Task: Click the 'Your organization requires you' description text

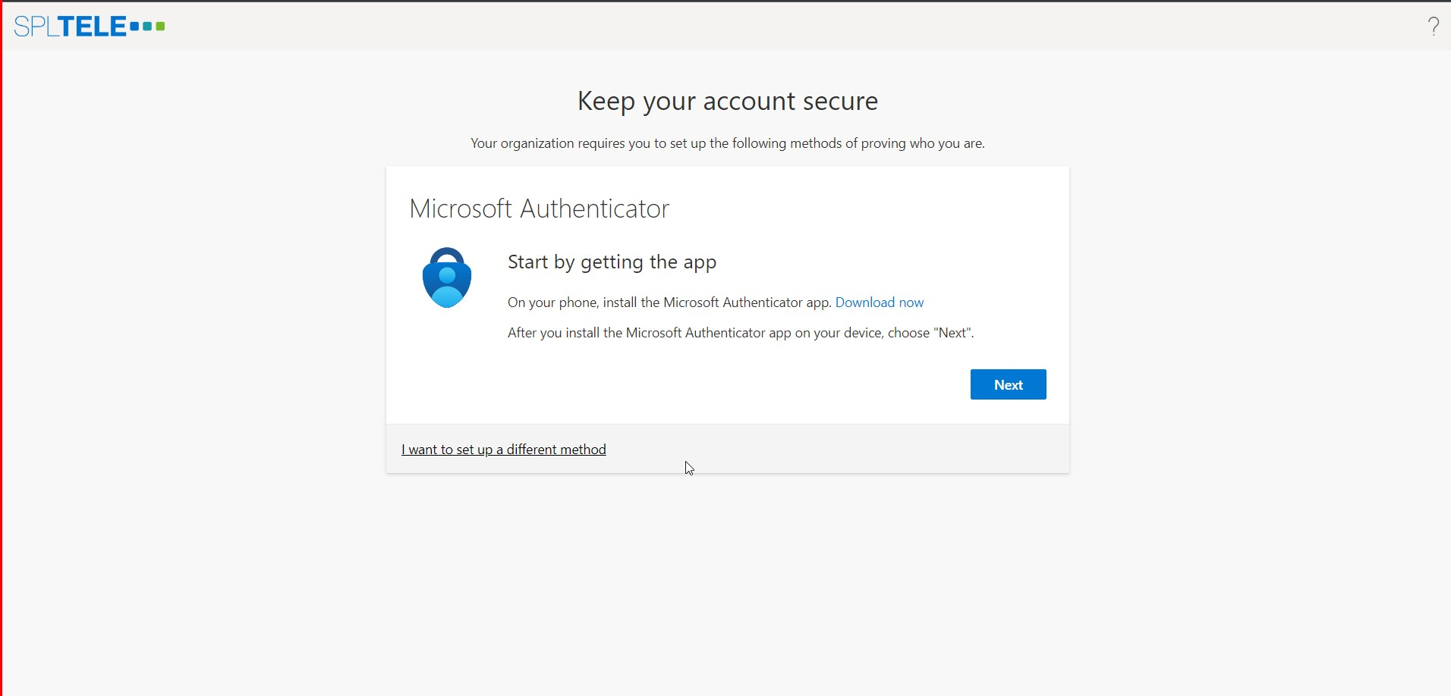Action: (x=728, y=143)
